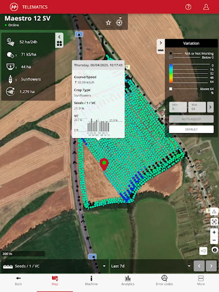Click the field boundary polygon icon
The height and width of the screenshot is (292, 219).
tap(203, 251)
